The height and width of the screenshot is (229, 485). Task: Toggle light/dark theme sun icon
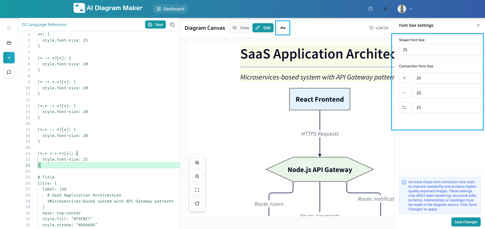(x=385, y=9)
